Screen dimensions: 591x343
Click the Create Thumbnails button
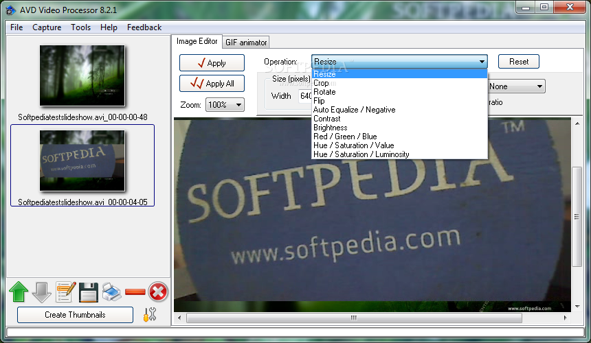coord(75,315)
